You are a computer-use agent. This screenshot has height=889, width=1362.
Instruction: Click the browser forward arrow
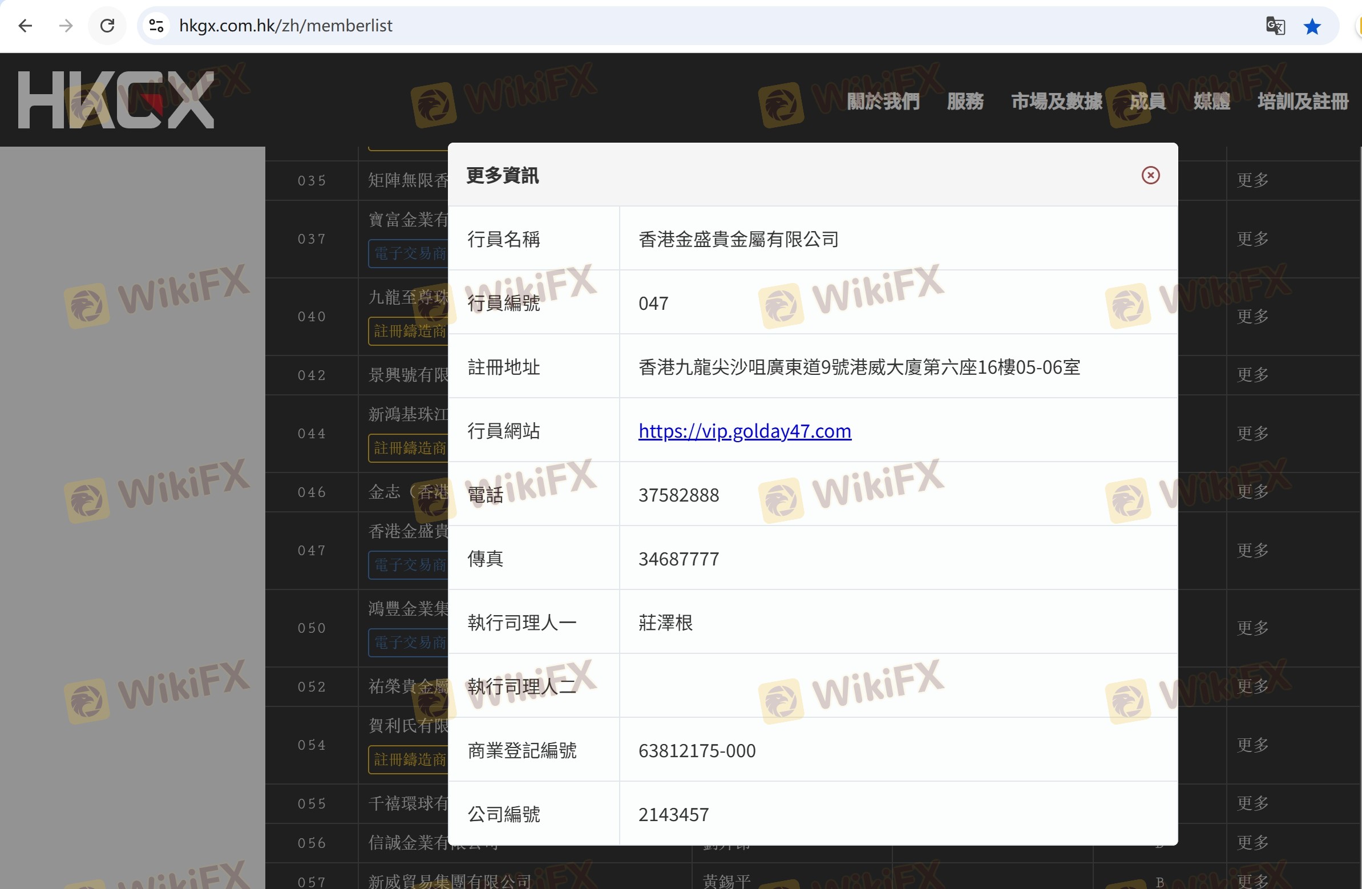[x=66, y=26]
